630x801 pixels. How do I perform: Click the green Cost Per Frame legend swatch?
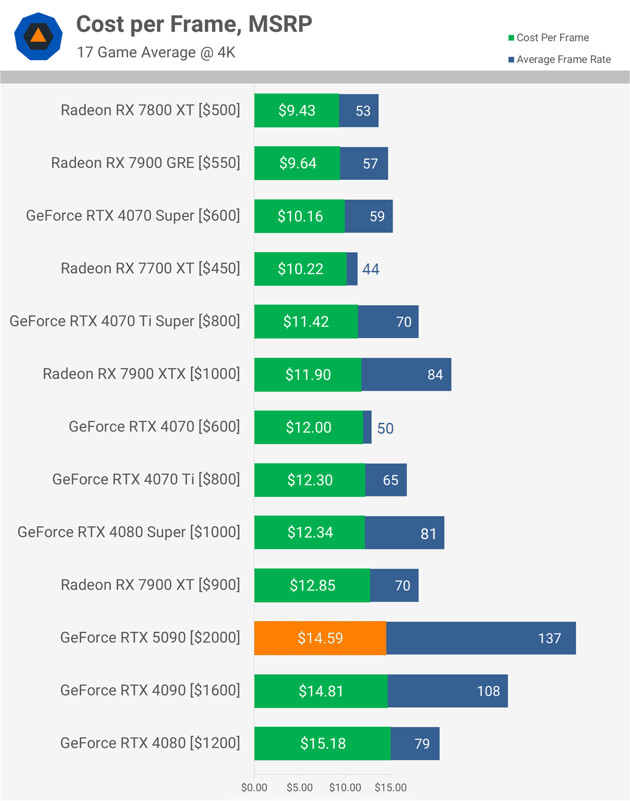click(x=511, y=38)
